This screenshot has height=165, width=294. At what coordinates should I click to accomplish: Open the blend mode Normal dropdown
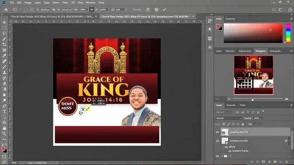click(x=229, y=118)
